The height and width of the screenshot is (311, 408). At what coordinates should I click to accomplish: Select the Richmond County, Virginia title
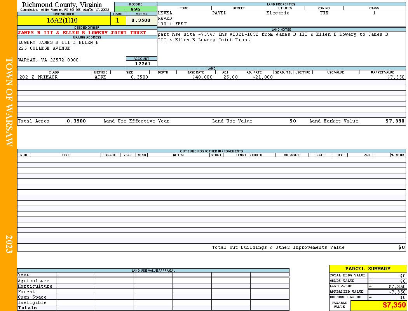point(62,5)
